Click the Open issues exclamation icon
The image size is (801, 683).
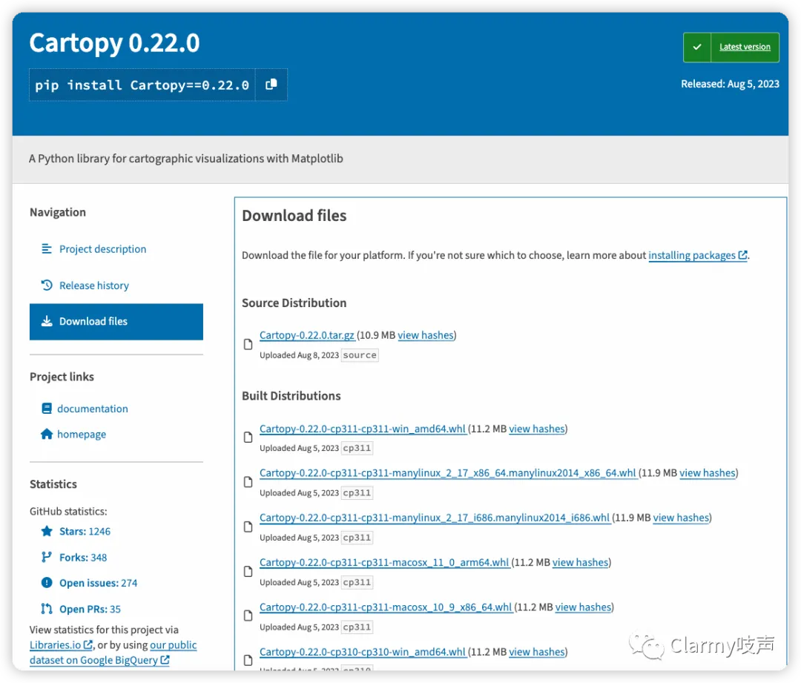pos(47,582)
